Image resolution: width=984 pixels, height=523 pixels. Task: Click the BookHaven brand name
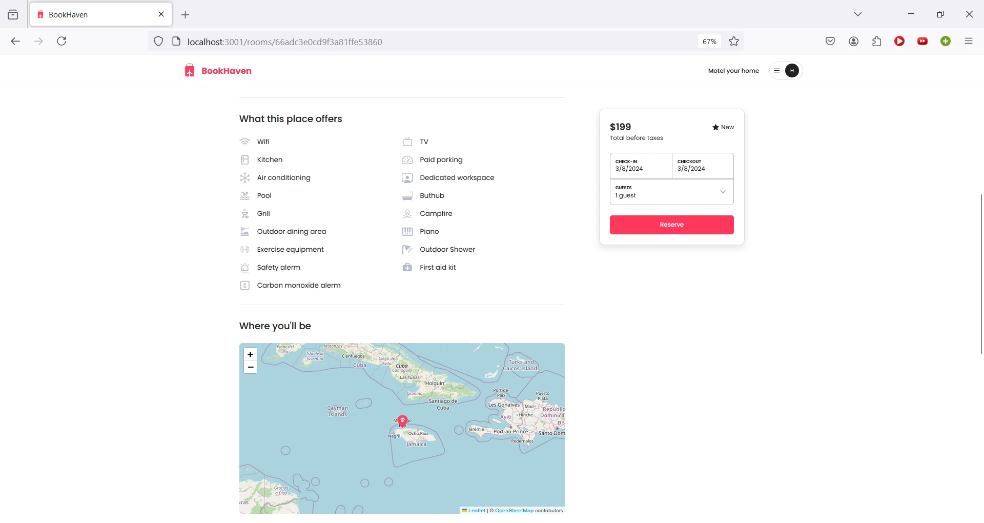(227, 71)
